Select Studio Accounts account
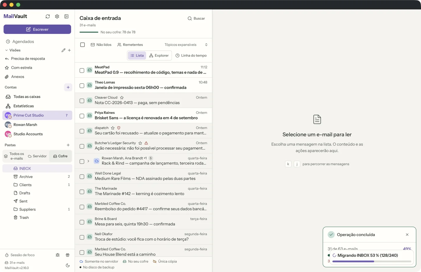421x272 pixels. pyautogui.click(x=37, y=134)
